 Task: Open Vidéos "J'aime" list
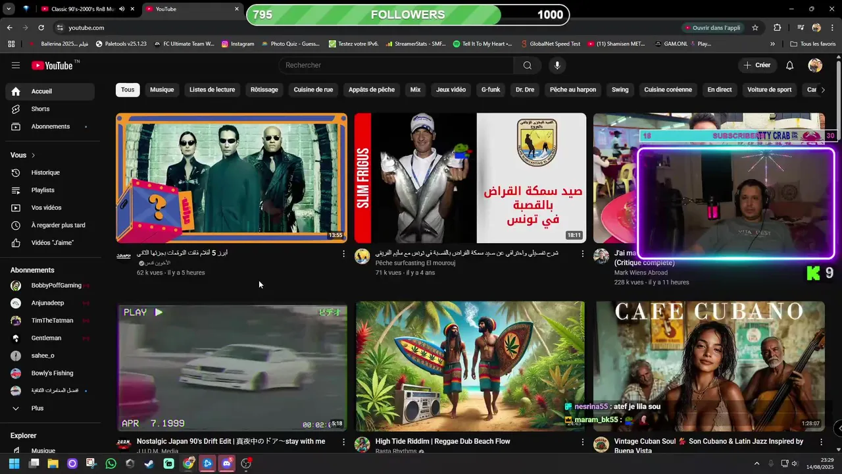[x=50, y=243]
